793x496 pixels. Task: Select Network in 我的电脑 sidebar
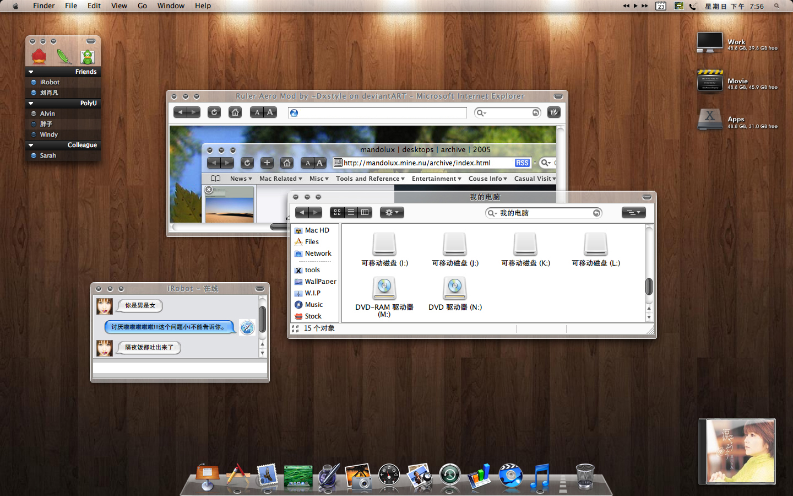313,254
